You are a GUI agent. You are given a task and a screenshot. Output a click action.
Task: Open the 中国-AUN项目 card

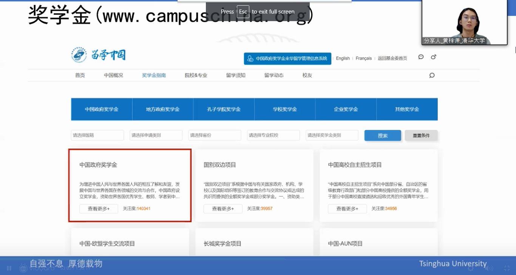tap(345, 244)
